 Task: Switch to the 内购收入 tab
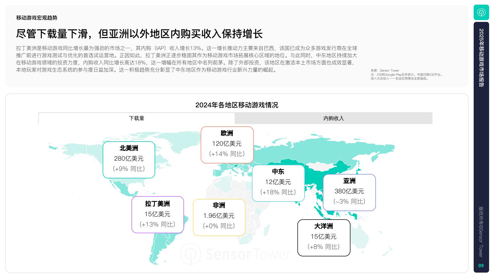click(333, 118)
